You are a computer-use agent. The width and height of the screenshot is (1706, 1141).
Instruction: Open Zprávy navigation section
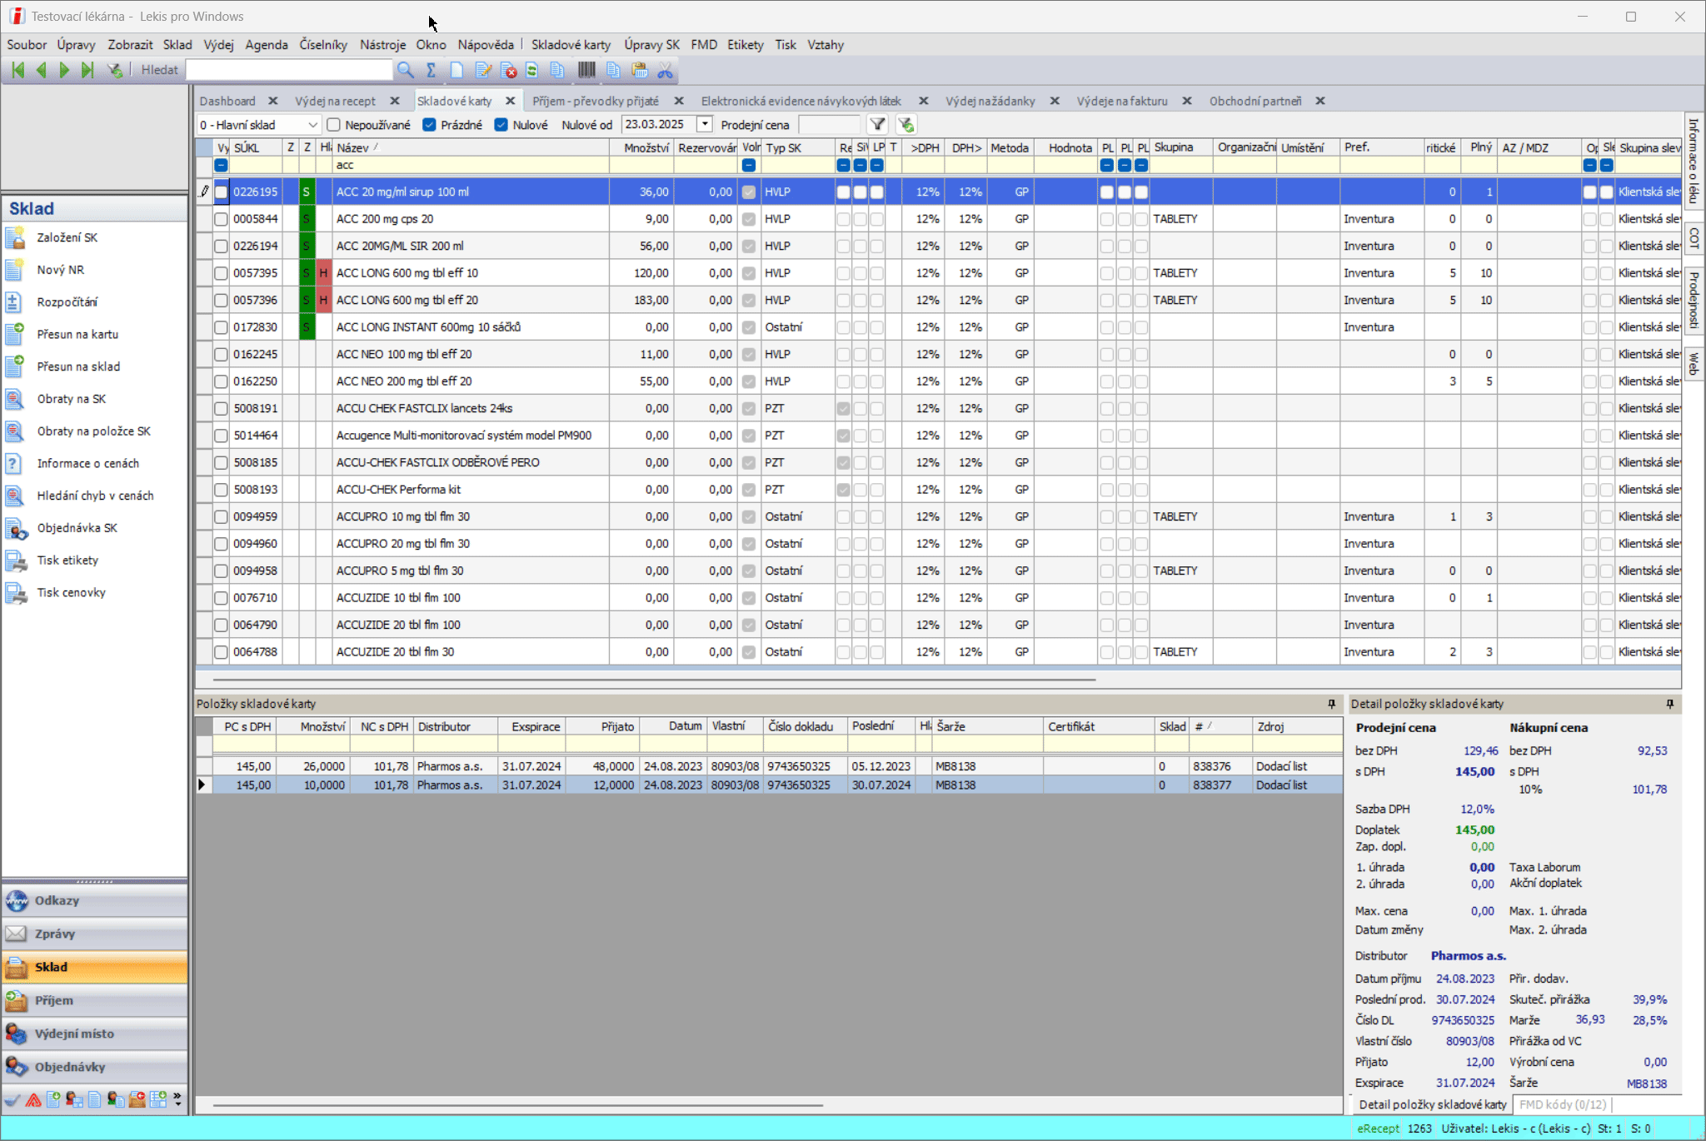point(94,934)
